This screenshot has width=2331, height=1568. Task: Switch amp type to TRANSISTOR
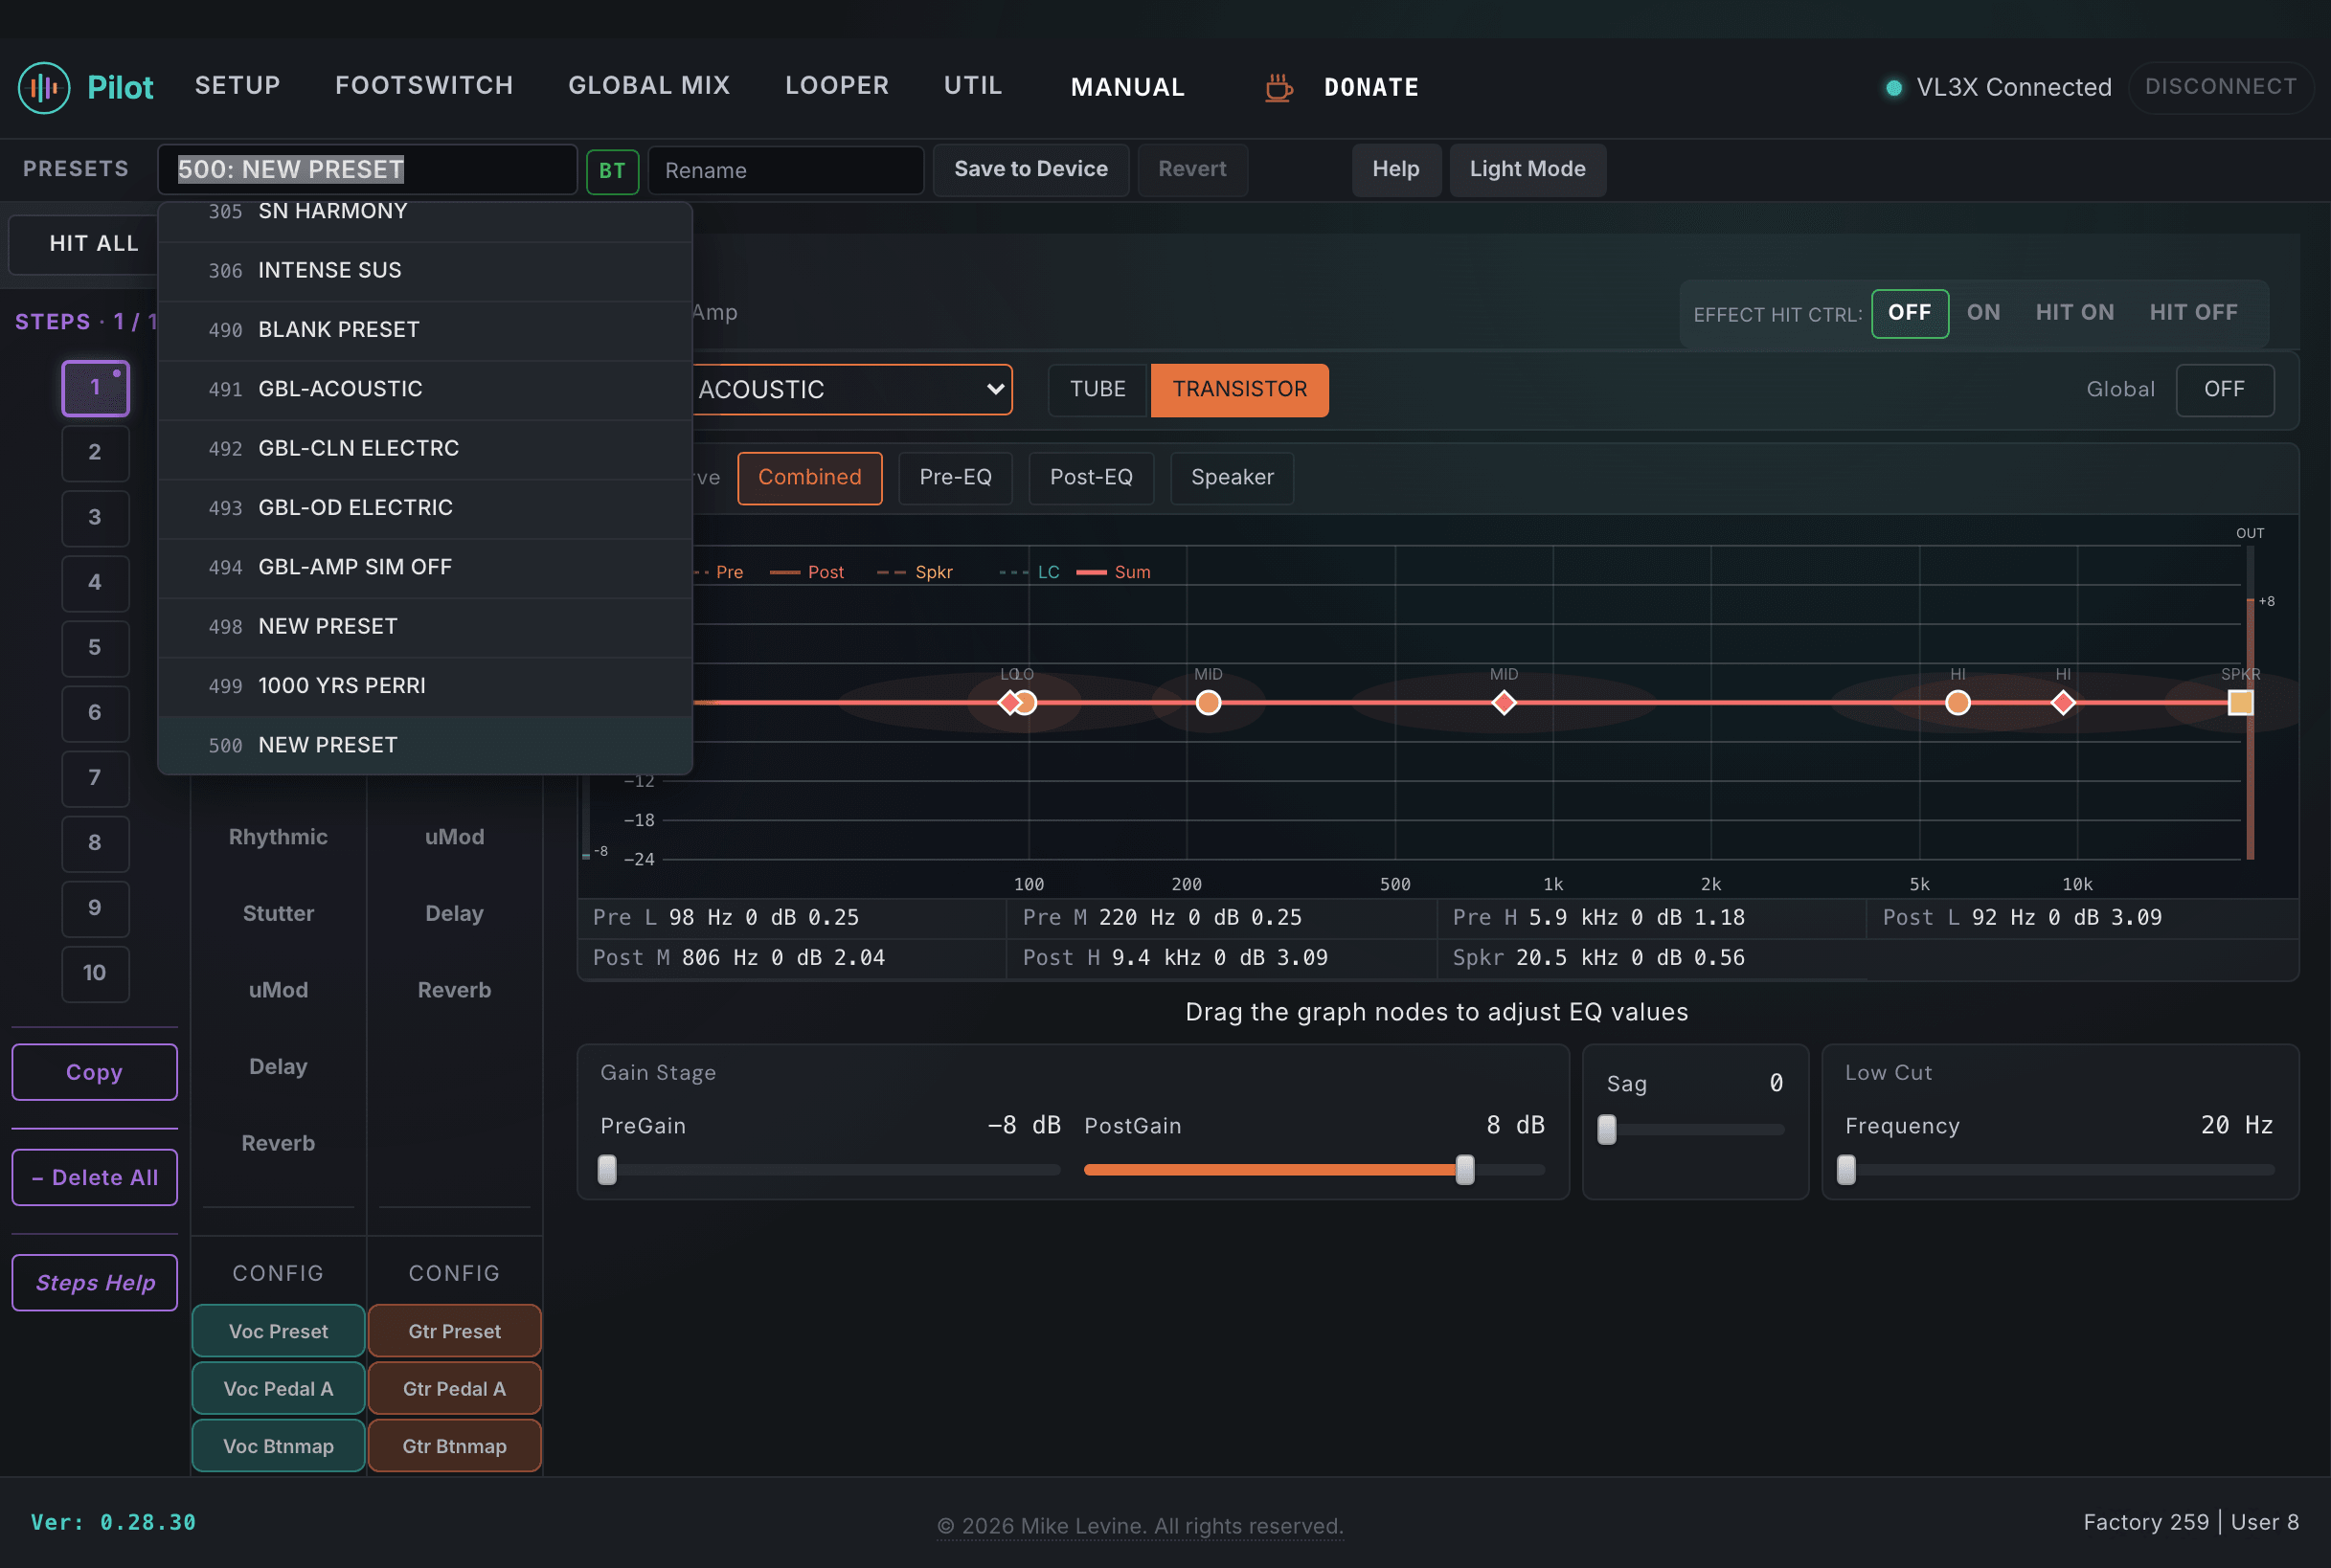click(x=1239, y=390)
